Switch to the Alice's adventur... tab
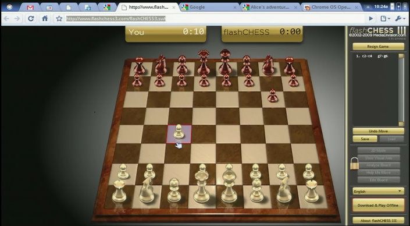The image size is (410, 226). [270, 8]
